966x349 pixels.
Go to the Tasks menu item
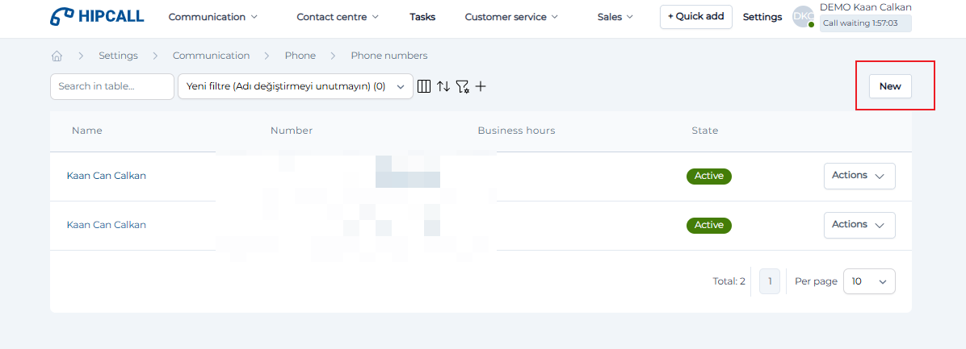pos(422,17)
